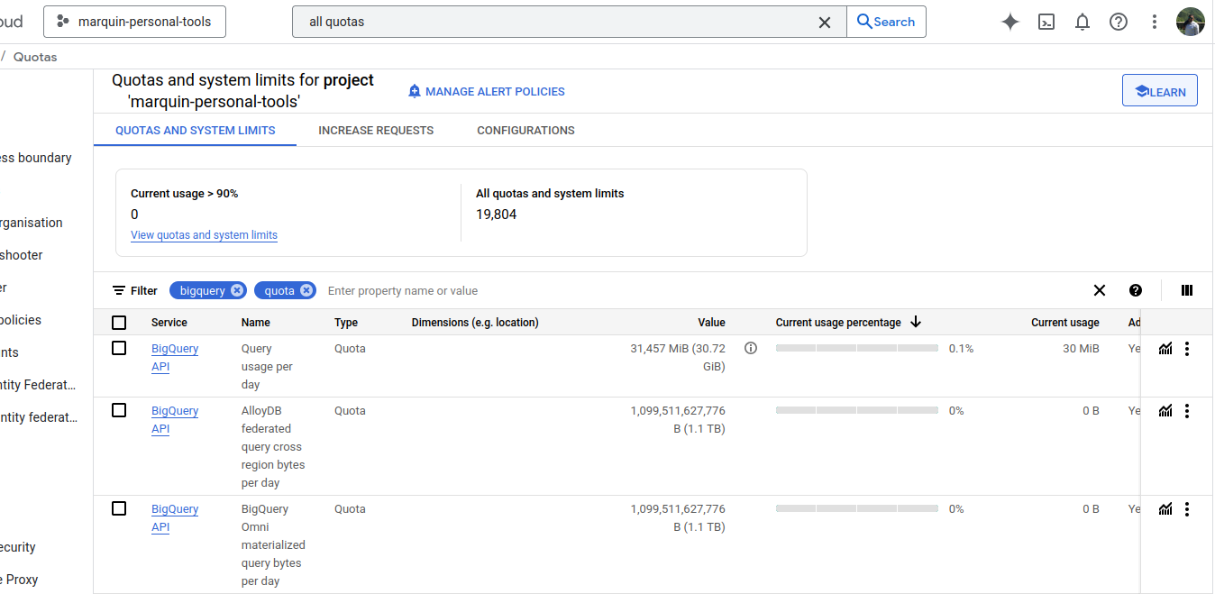Check the Query usage per day row
Image resolution: width=1215 pixels, height=594 pixels.
(x=119, y=348)
